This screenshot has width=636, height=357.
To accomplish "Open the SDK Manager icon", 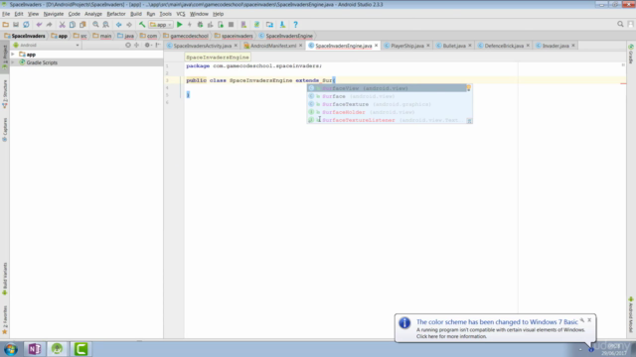I will pos(282,25).
